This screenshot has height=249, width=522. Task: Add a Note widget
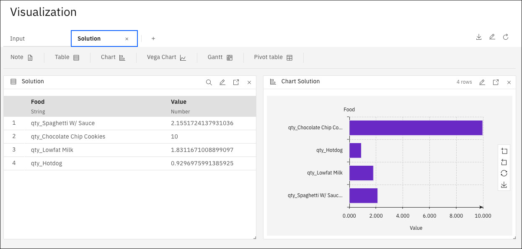22,57
